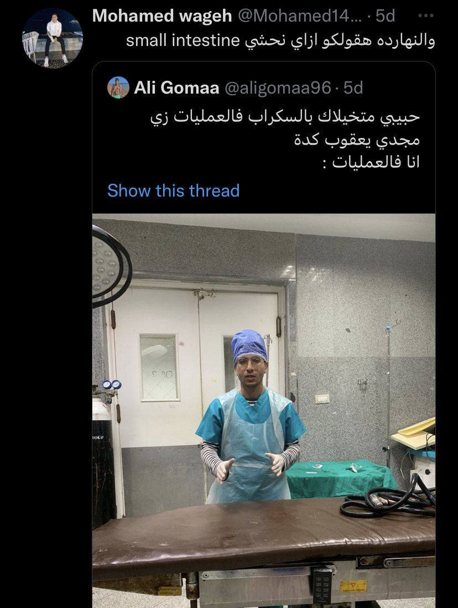Click the Show this thread link
This screenshot has width=458, height=608.
click(174, 191)
